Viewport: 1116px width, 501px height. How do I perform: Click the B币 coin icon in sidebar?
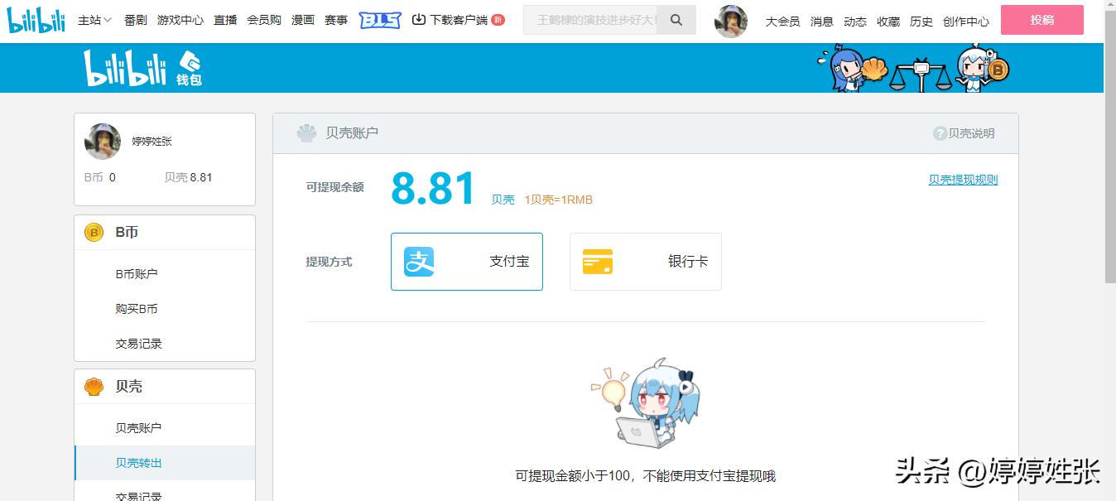[94, 233]
